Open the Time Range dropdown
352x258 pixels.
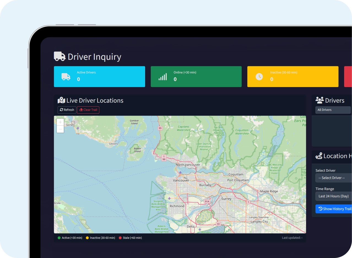[334, 196]
